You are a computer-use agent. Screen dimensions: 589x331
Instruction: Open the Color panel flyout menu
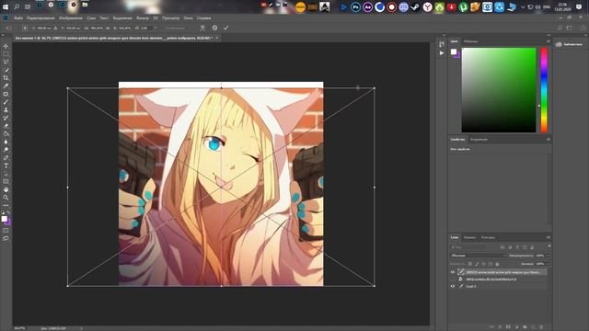click(x=549, y=41)
